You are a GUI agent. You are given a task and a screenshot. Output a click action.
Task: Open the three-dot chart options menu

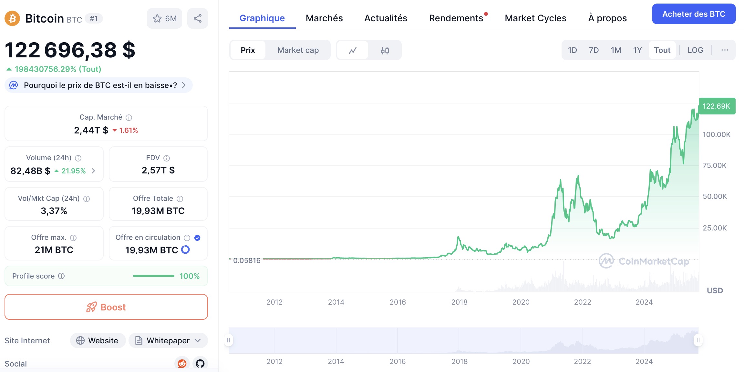tap(725, 50)
